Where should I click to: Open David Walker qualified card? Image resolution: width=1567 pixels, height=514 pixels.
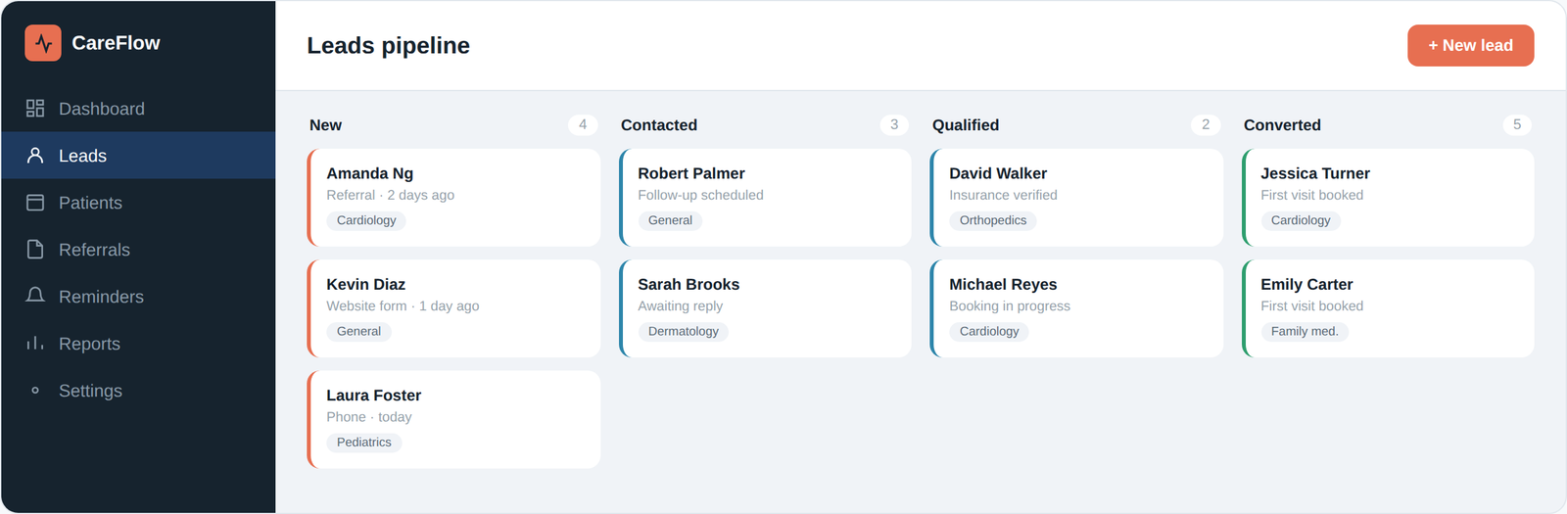click(x=1076, y=198)
